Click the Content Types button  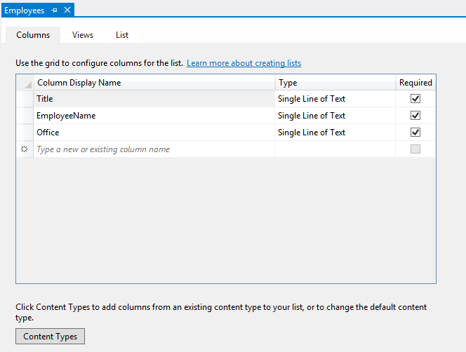point(51,337)
